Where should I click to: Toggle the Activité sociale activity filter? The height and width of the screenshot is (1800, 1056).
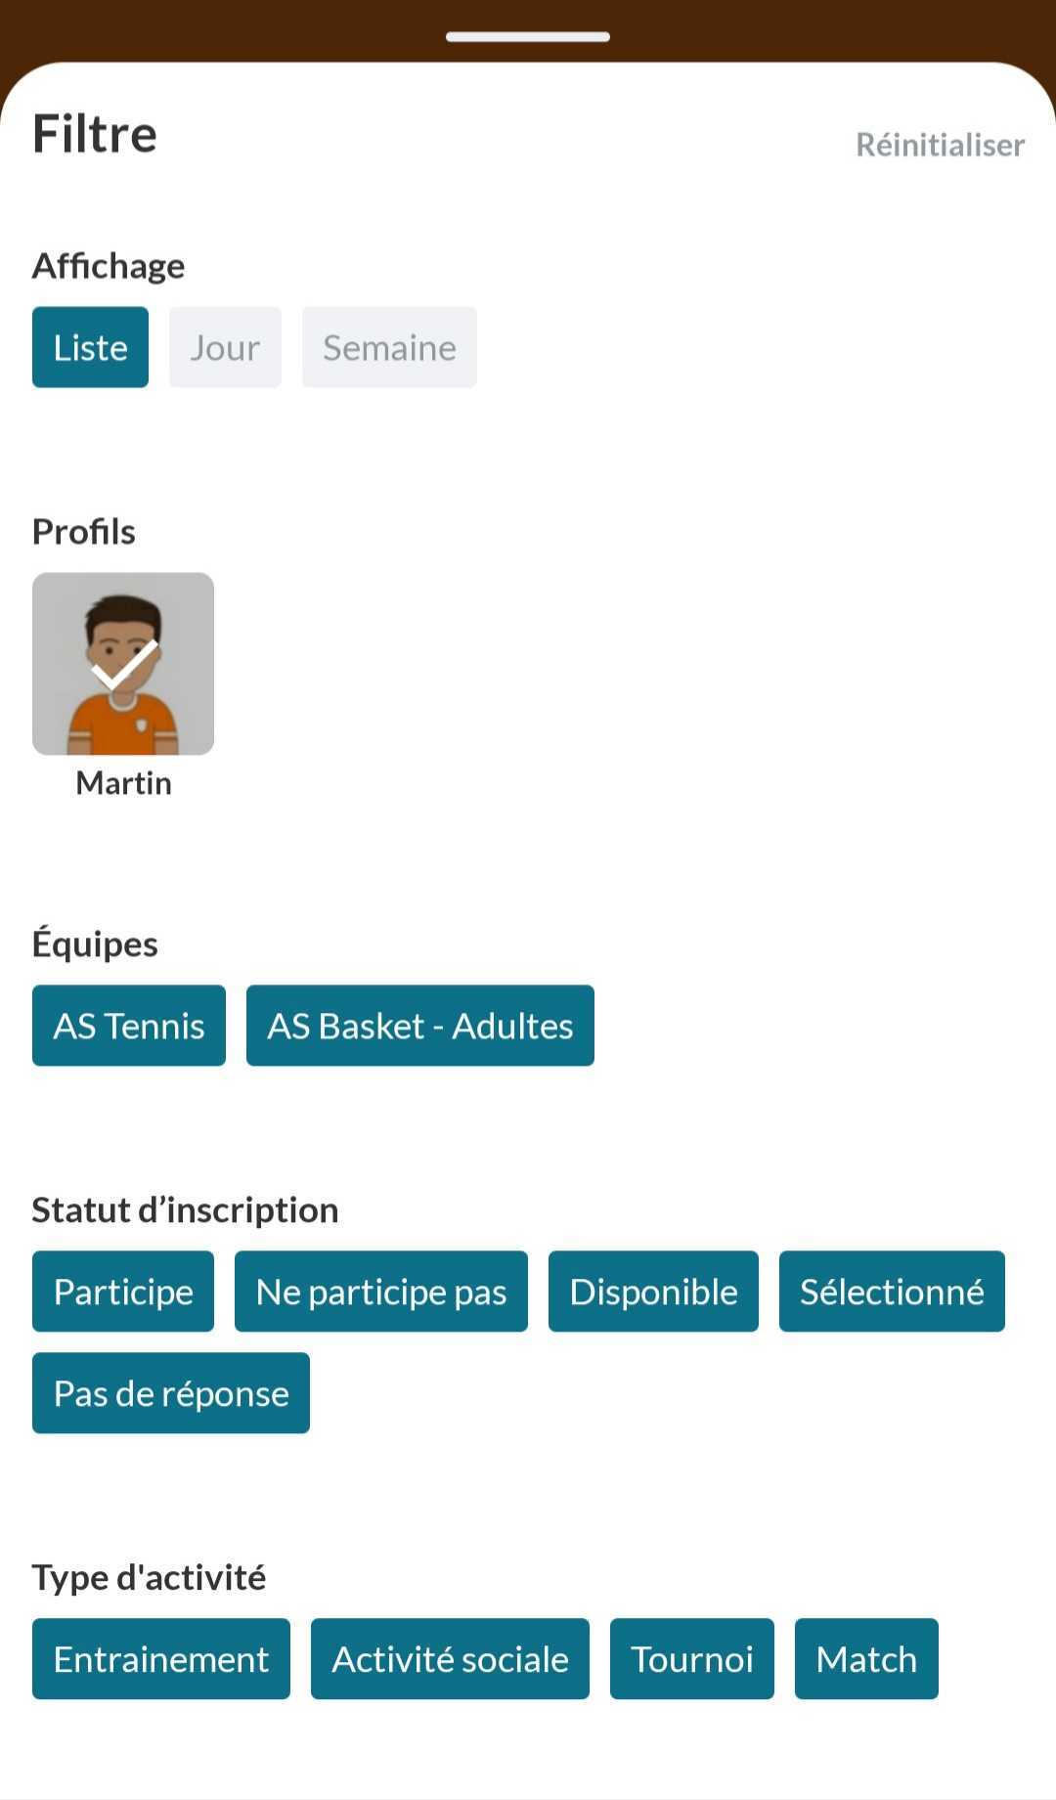[x=450, y=1659]
